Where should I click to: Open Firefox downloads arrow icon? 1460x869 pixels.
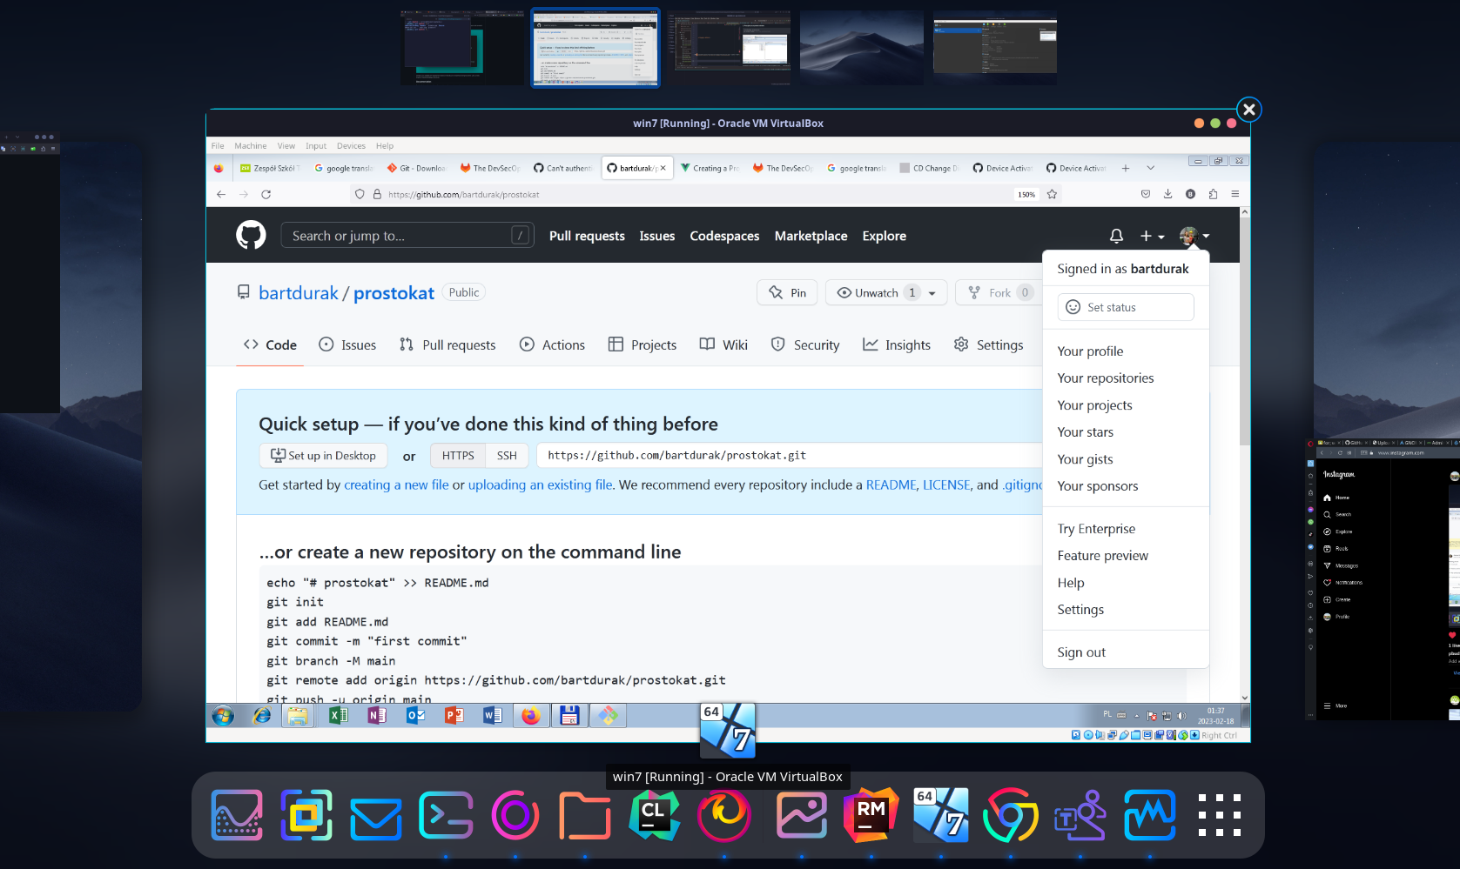pos(1167,194)
